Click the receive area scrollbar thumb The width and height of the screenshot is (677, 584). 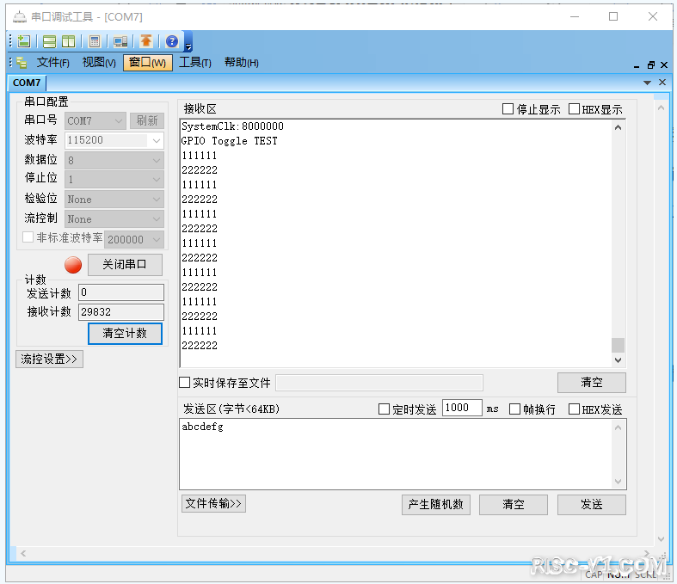point(618,345)
